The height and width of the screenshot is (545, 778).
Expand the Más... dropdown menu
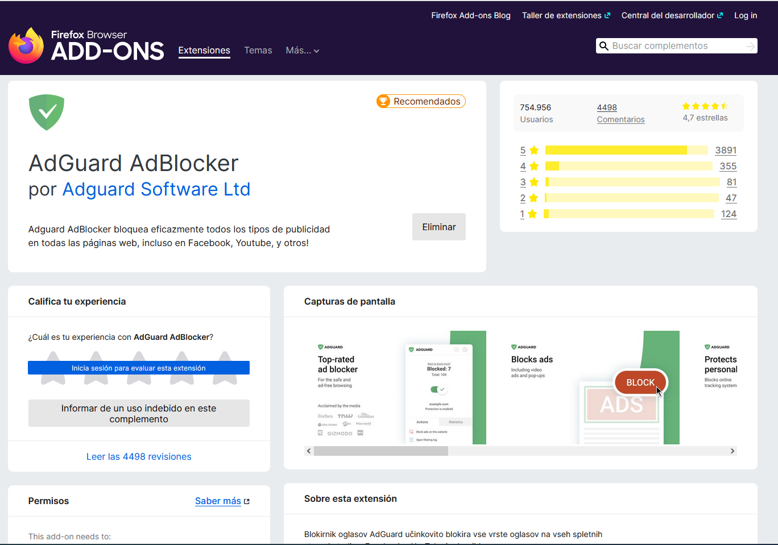click(303, 51)
